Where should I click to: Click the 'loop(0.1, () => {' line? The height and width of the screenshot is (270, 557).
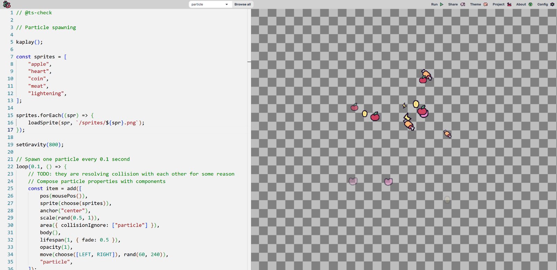(41, 166)
